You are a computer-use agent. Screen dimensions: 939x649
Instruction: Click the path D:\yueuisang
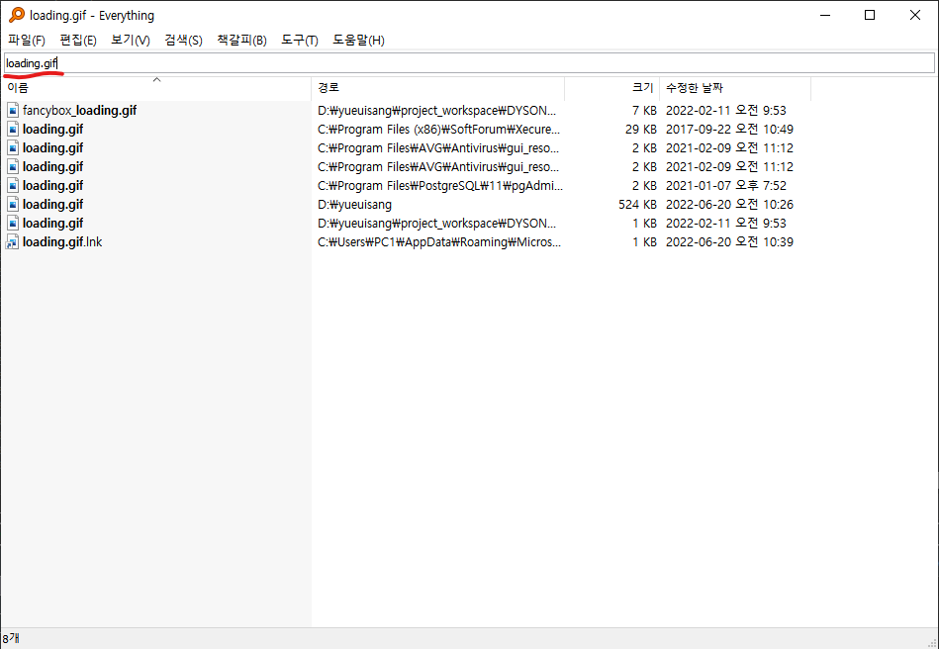point(354,204)
